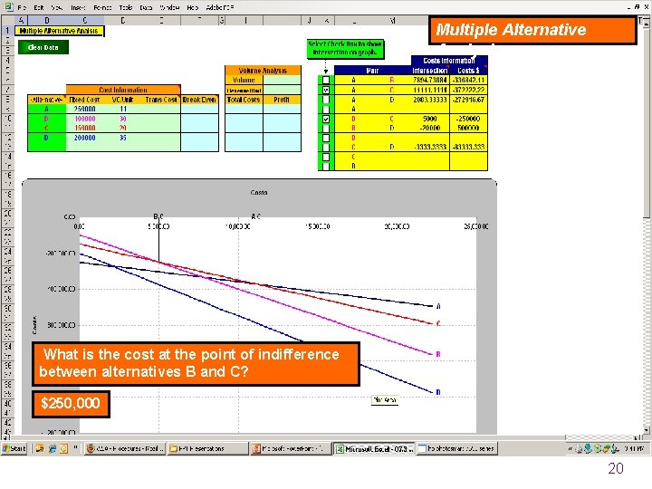
Task: Open the Insert menu
Action: click(78, 7)
